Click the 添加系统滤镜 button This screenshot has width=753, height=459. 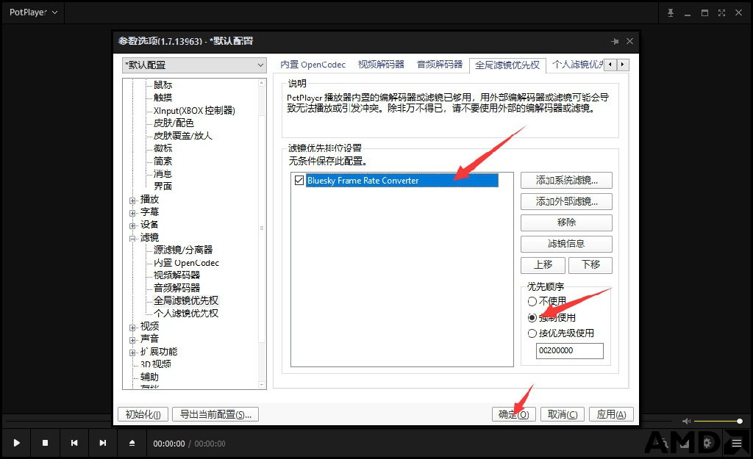[x=566, y=181]
